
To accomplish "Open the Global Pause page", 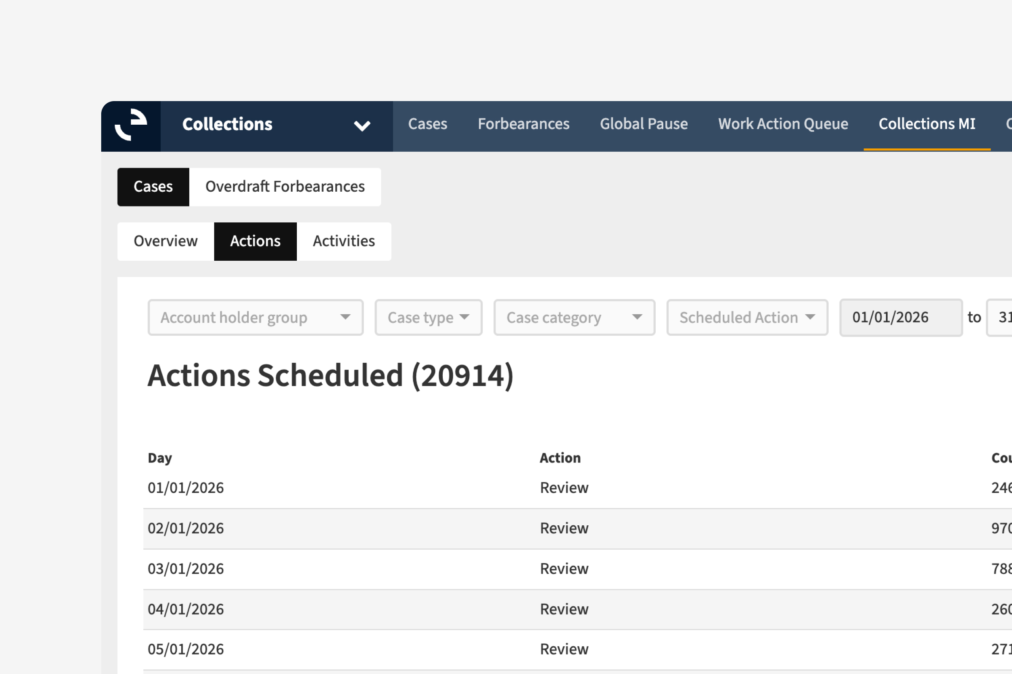I will point(643,124).
